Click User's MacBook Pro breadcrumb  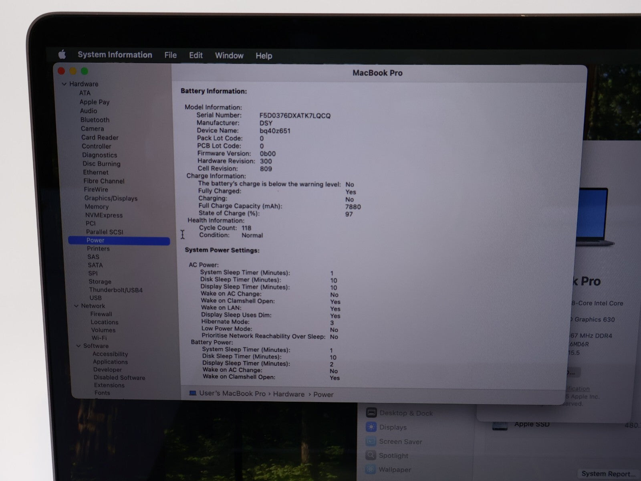[x=232, y=394]
